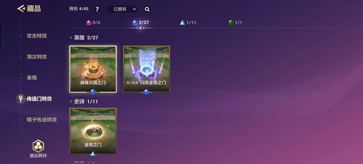Select the 传送门特效 category
This screenshot has width=363, height=164.
point(39,99)
